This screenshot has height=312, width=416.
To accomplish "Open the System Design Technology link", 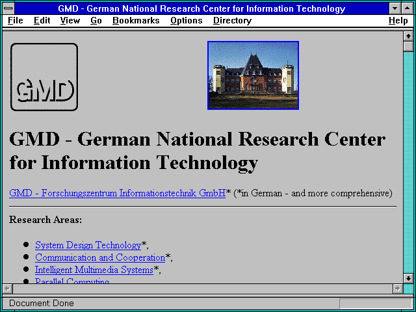I will click(88, 245).
